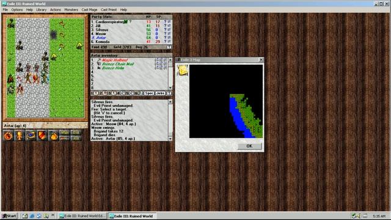This screenshot has height=220, width=391.
Task: Open the File menu
Action: click(5, 10)
